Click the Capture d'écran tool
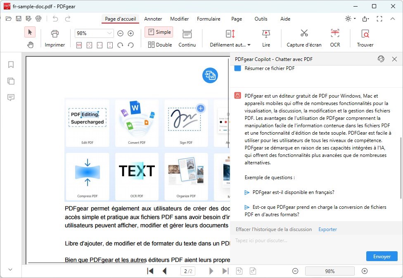Image resolution: width=403 pixels, height=278 pixels. pos(304,38)
